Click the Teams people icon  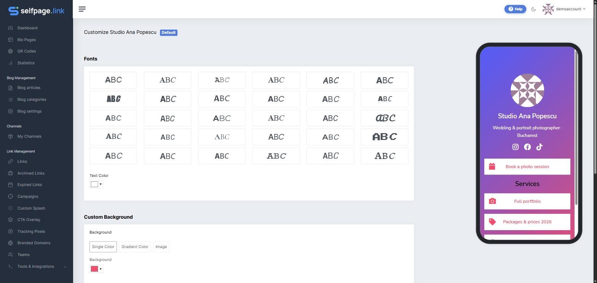[x=10, y=255]
